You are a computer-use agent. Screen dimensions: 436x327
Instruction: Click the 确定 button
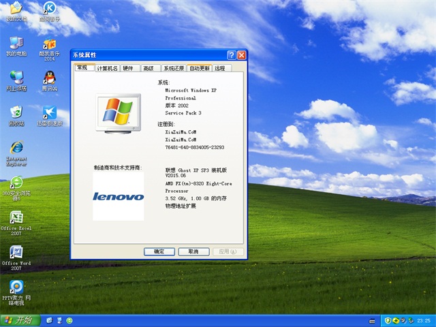coord(159,251)
